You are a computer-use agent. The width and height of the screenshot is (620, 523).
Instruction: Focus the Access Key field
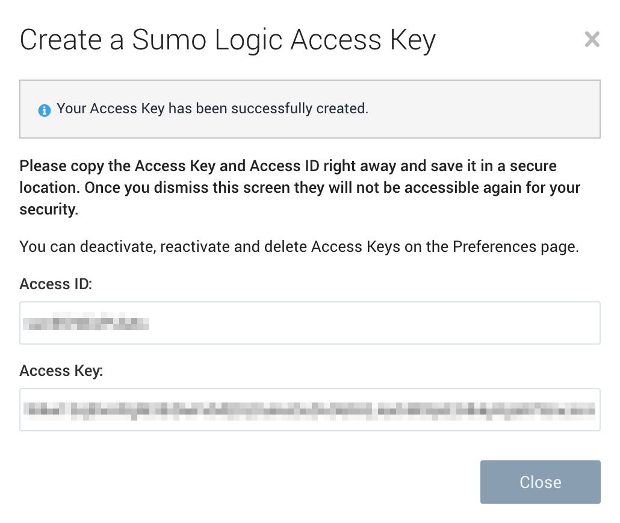309,410
